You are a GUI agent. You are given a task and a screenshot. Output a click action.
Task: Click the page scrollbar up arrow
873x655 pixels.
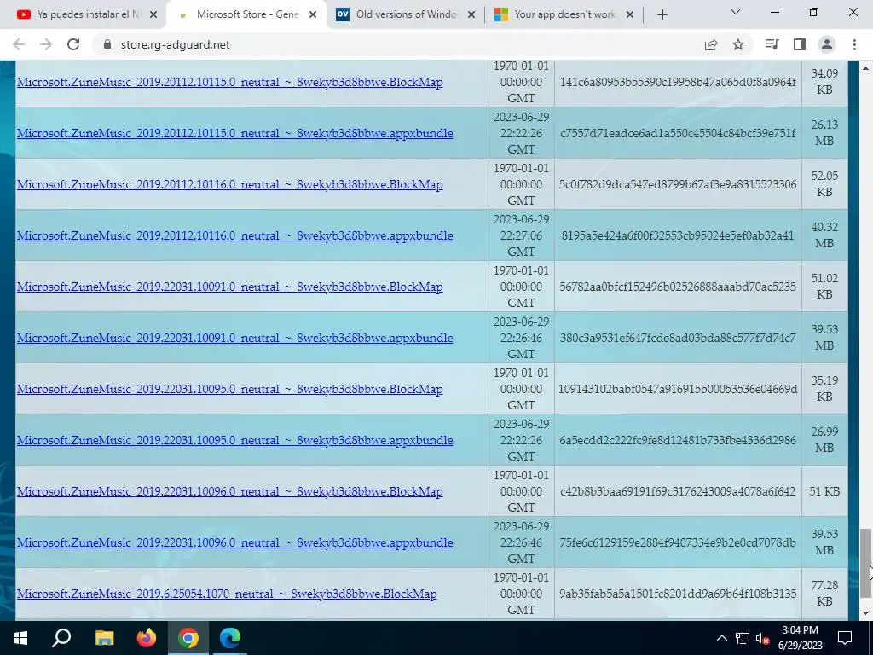pyautogui.click(x=865, y=68)
